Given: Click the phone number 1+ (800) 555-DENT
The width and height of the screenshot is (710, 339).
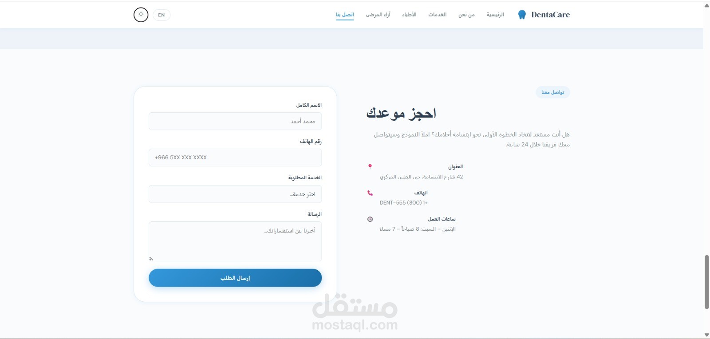Looking at the screenshot, I should point(404,203).
